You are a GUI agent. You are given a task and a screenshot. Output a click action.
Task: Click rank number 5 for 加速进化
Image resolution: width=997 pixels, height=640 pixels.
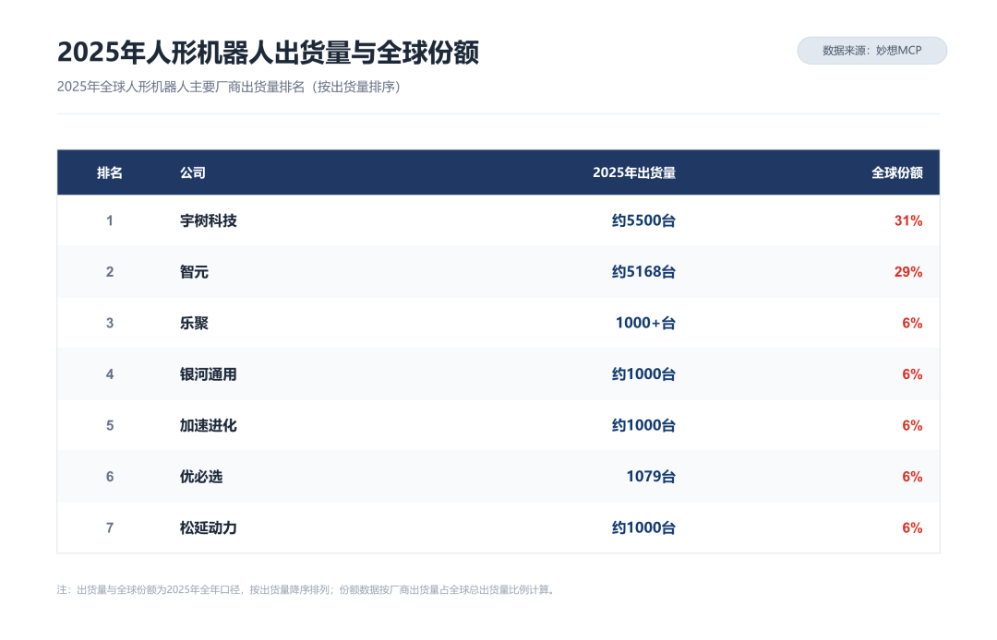[x=109, y=425]
